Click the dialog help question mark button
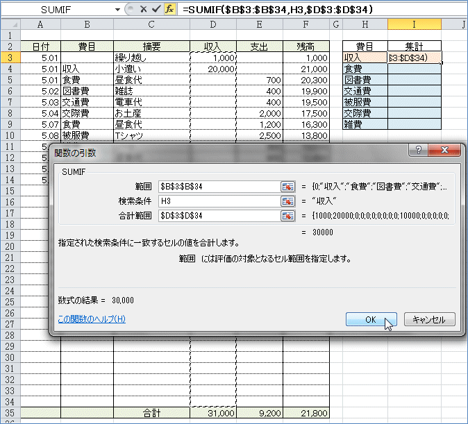 click(419, 151)
